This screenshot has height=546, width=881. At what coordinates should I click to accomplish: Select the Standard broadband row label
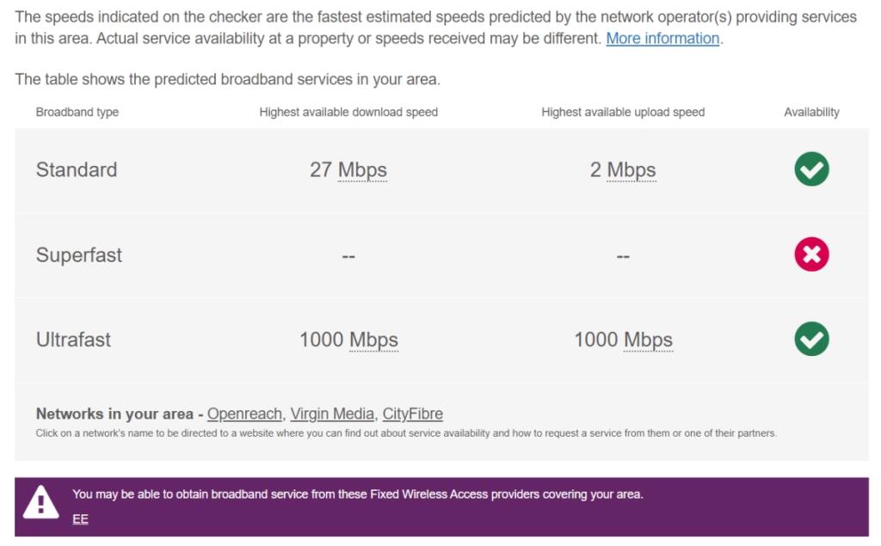click(77, 170)
